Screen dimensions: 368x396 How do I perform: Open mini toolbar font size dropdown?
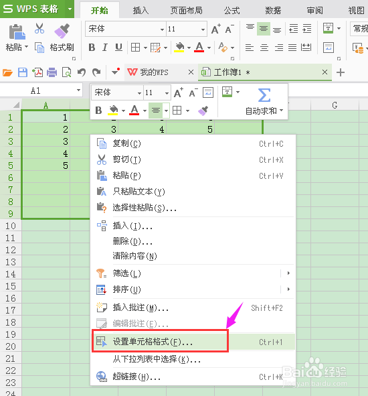point(167,93)
